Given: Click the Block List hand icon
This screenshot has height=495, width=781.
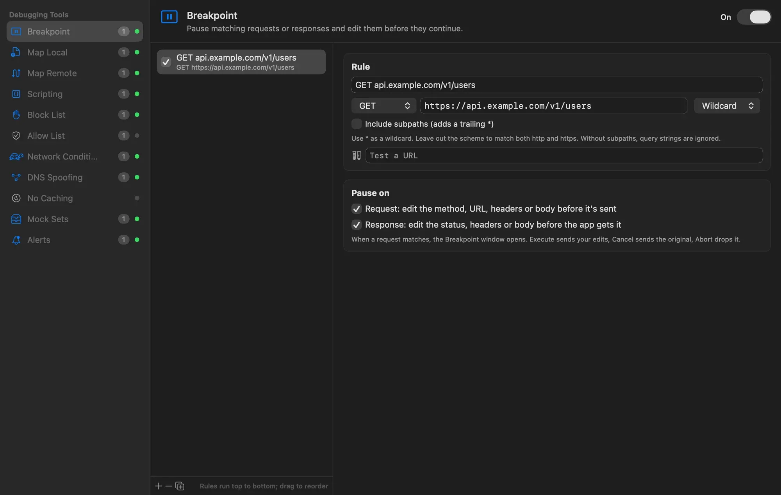Looking at the screenshot, I should [x=16, y=115].
